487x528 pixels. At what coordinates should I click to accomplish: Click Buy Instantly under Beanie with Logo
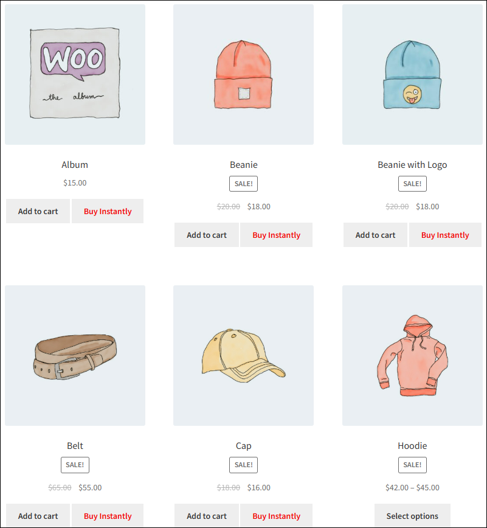coord(445,235)
